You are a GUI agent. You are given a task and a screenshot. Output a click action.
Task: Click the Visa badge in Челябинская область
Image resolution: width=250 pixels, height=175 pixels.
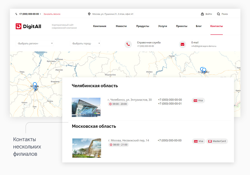point(198,100)
